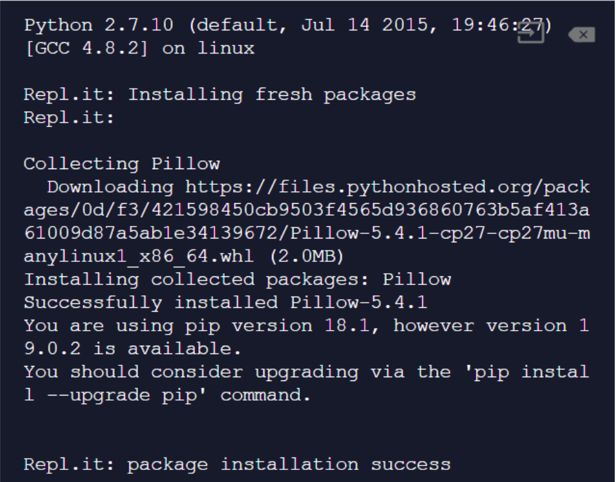Screen dimensions: 616x482
Task: Click the open-in-new-window arrow icon
Action: click(x=531, y=34)
